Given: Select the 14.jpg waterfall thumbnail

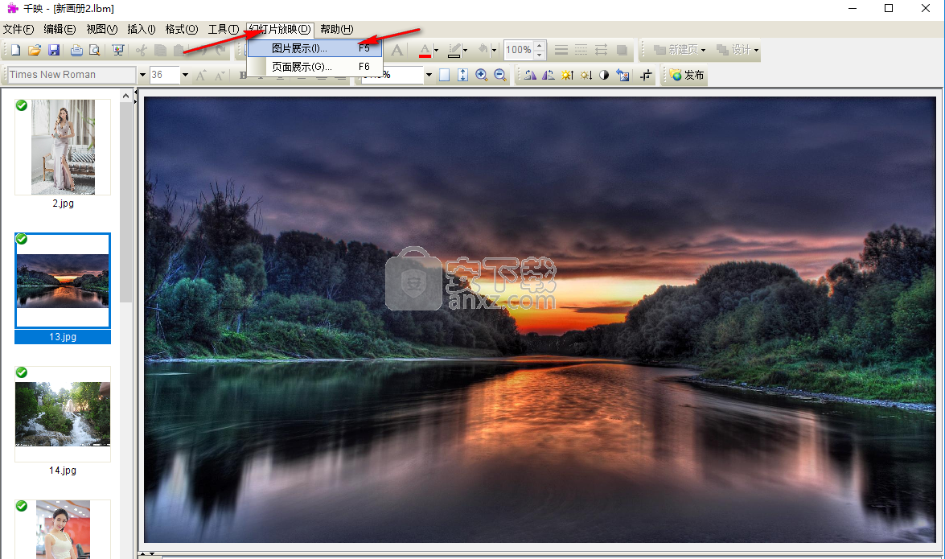Looking at the screenshot, I should [63, 413].
